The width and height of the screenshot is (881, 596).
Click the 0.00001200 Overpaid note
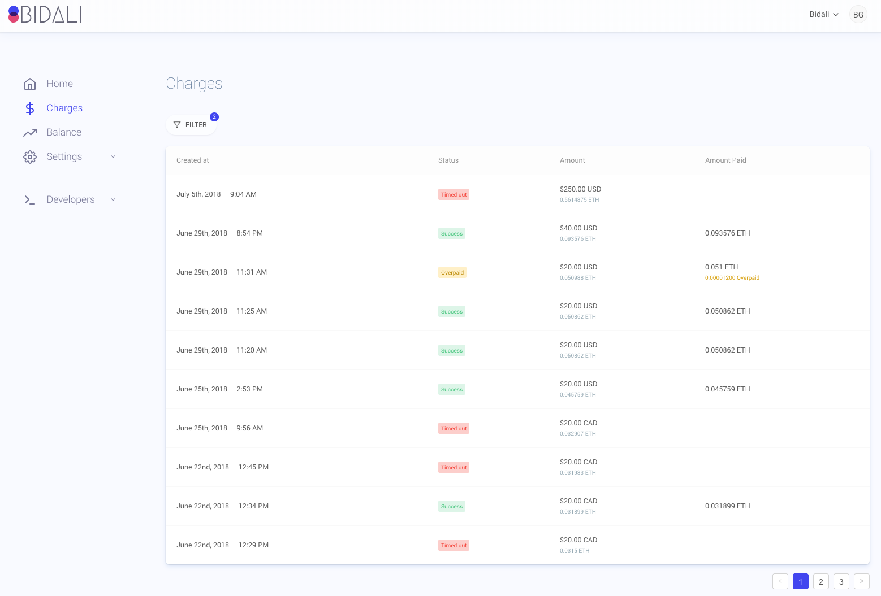732,278
